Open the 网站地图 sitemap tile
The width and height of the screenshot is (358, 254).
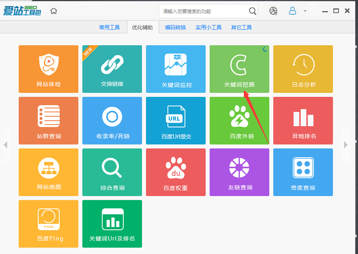coord(49,172)
